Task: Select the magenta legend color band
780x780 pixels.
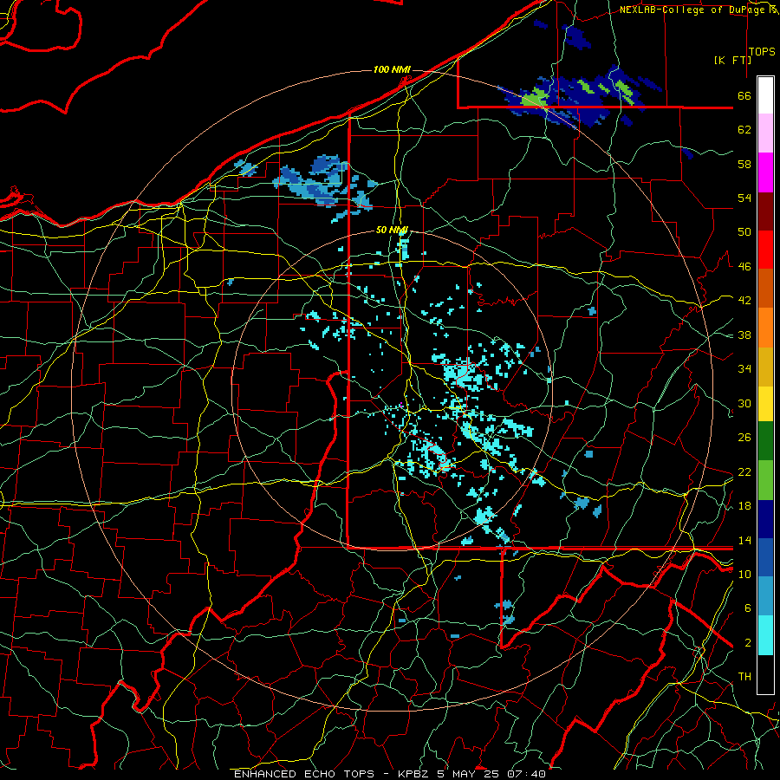Action: click(x=765, y=172)
